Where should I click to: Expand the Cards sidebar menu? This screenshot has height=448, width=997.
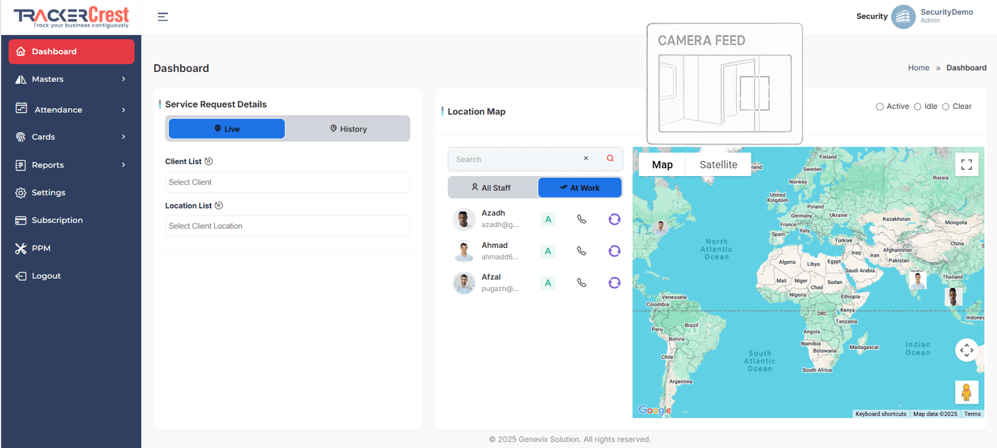click(71, 137)
